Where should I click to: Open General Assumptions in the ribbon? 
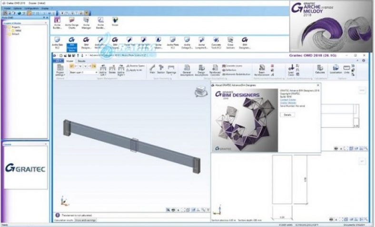pyautogui.click(x=187, y=70)
